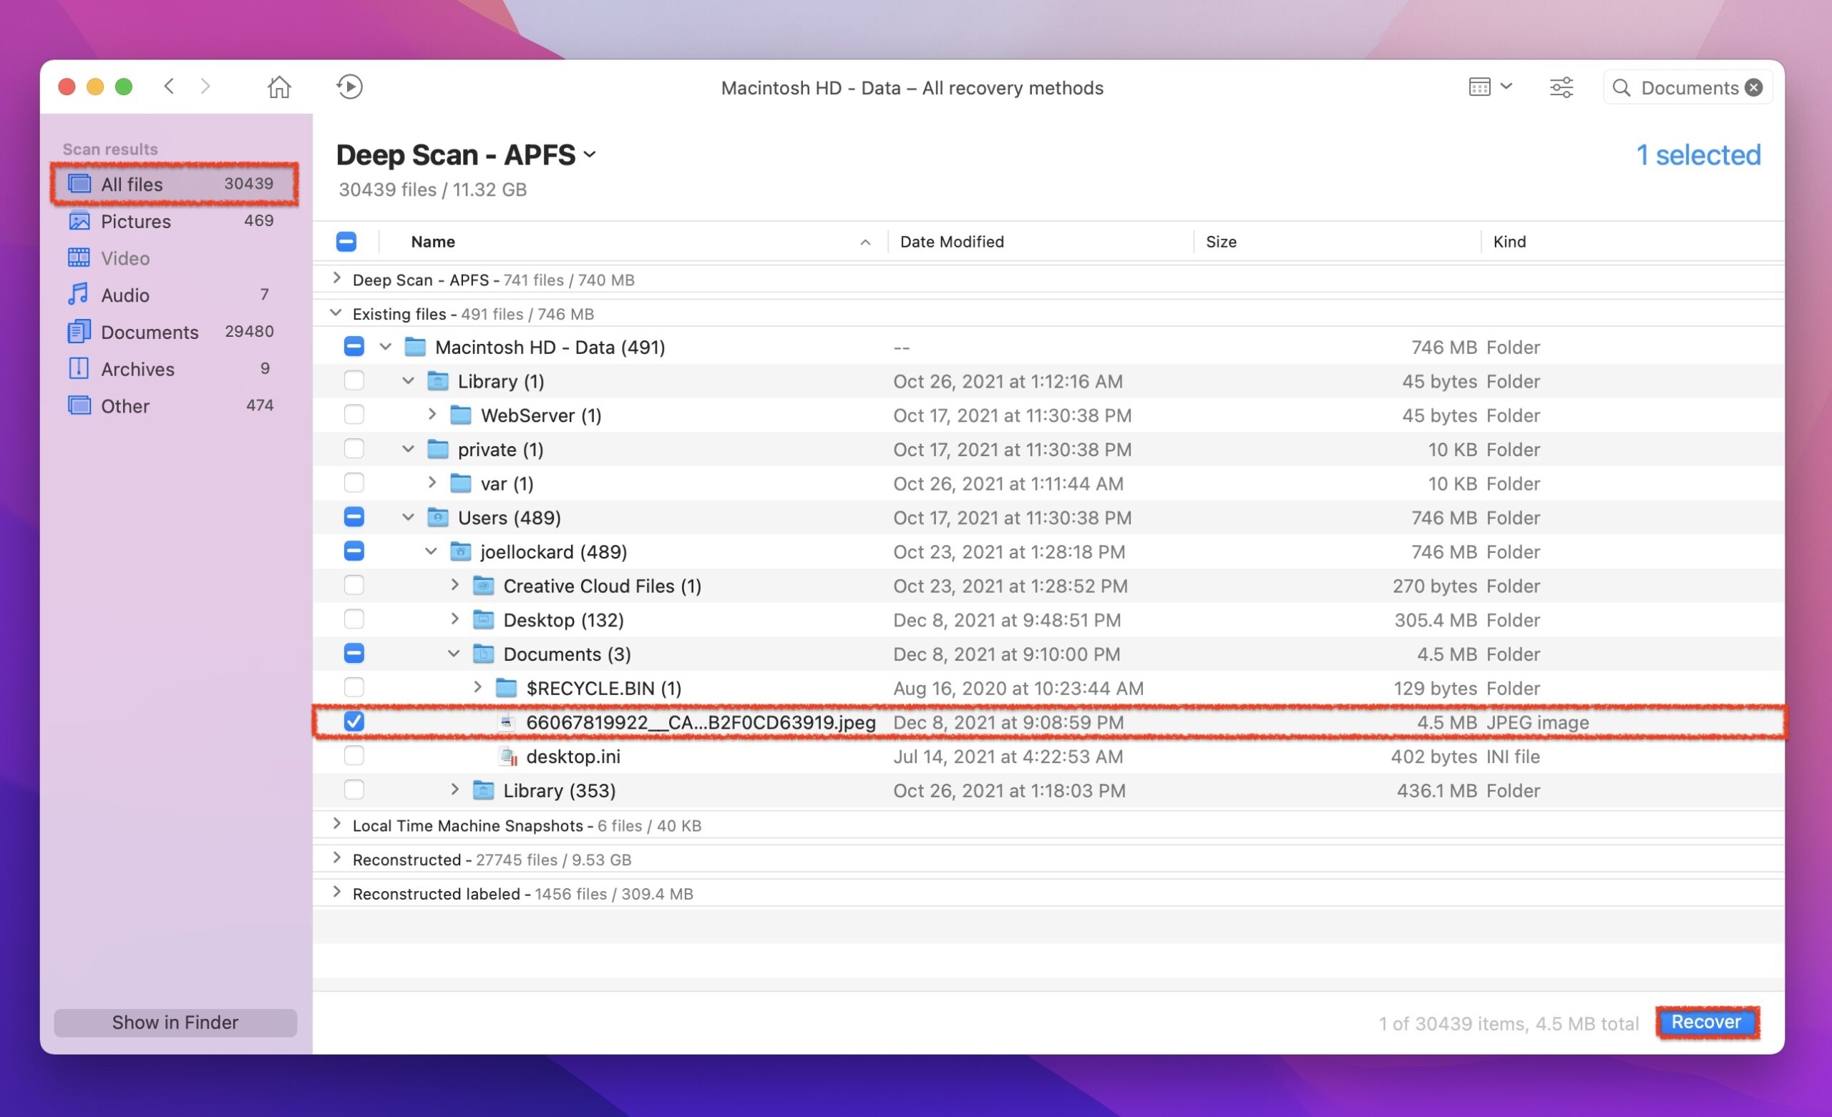The width and height of the screenshot is (1832, 1117).
Task: Select Other category in sidebar
Action: (x=175, y=405)
